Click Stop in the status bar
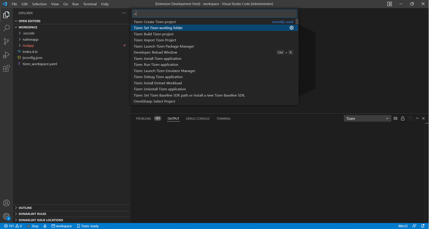429x229 pixels. [32, 226]
